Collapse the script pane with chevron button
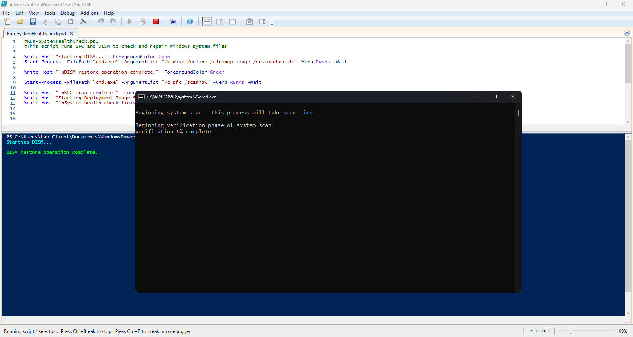The height and width of the screenshot is (337, 633). click(x=627, y=33)
